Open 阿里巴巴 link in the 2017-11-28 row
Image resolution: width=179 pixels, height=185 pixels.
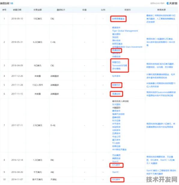point(116,85)
